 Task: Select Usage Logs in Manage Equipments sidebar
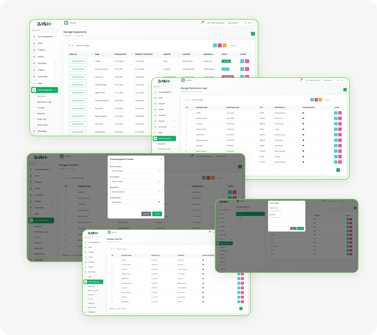[42, 119]
